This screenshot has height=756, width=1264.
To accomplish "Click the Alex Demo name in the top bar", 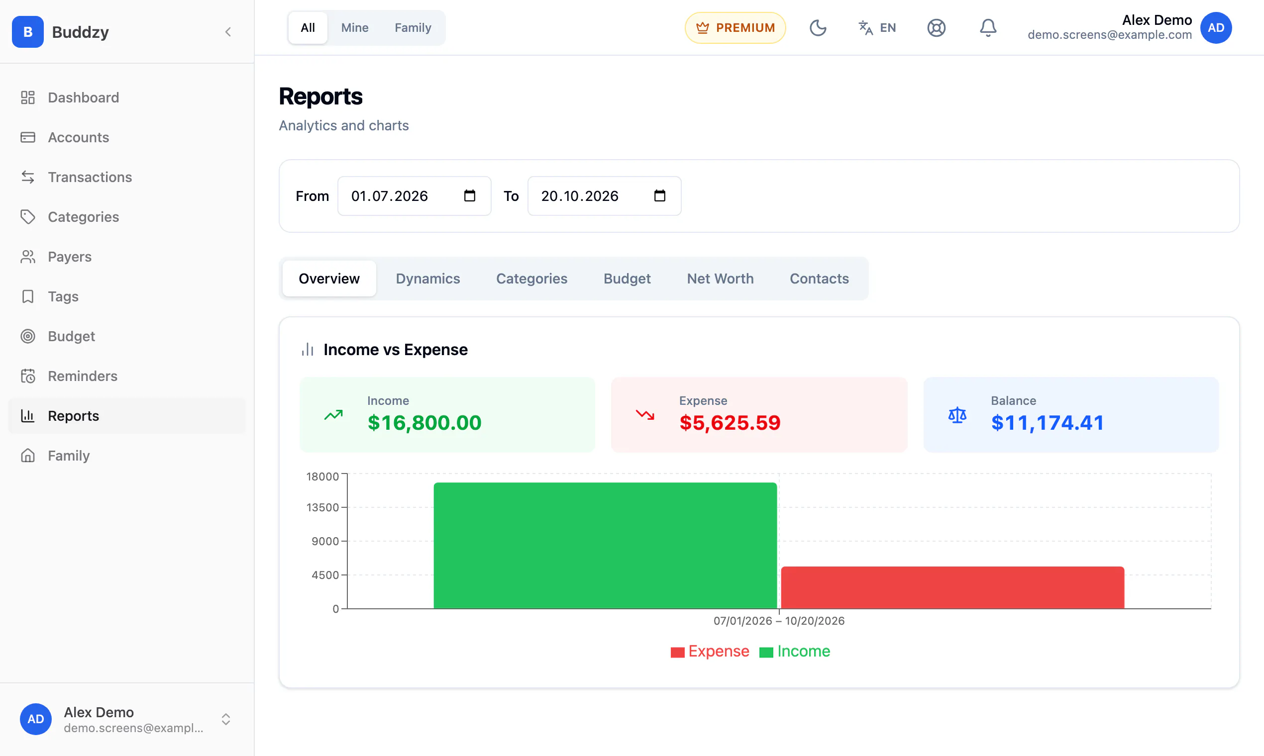I will [1157, 20].
